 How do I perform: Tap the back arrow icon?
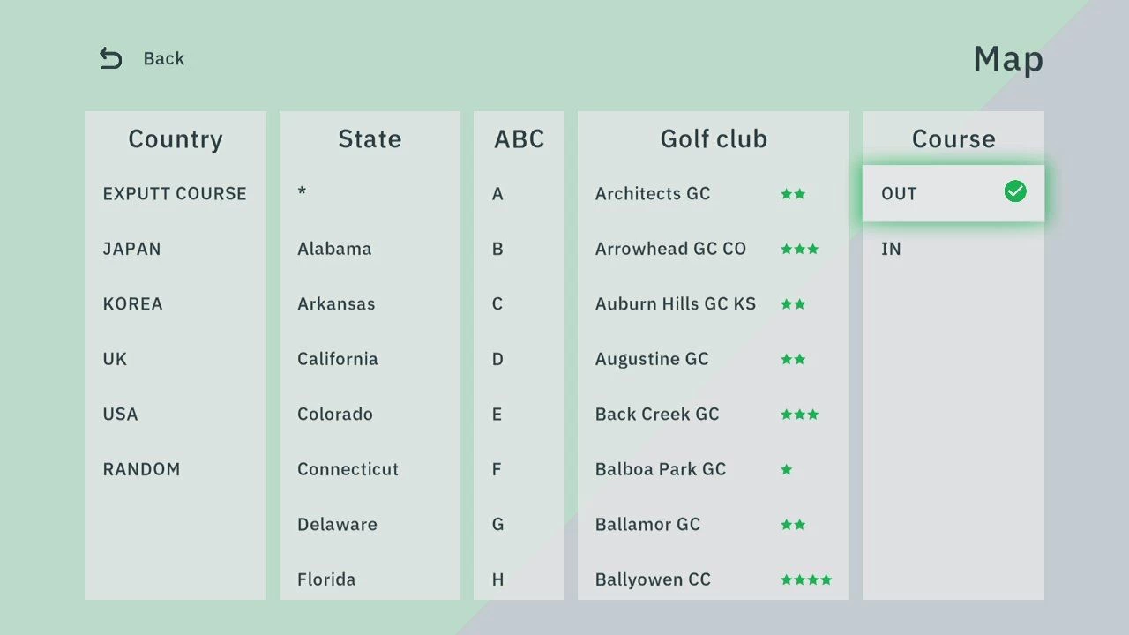(x=109, y=57)
